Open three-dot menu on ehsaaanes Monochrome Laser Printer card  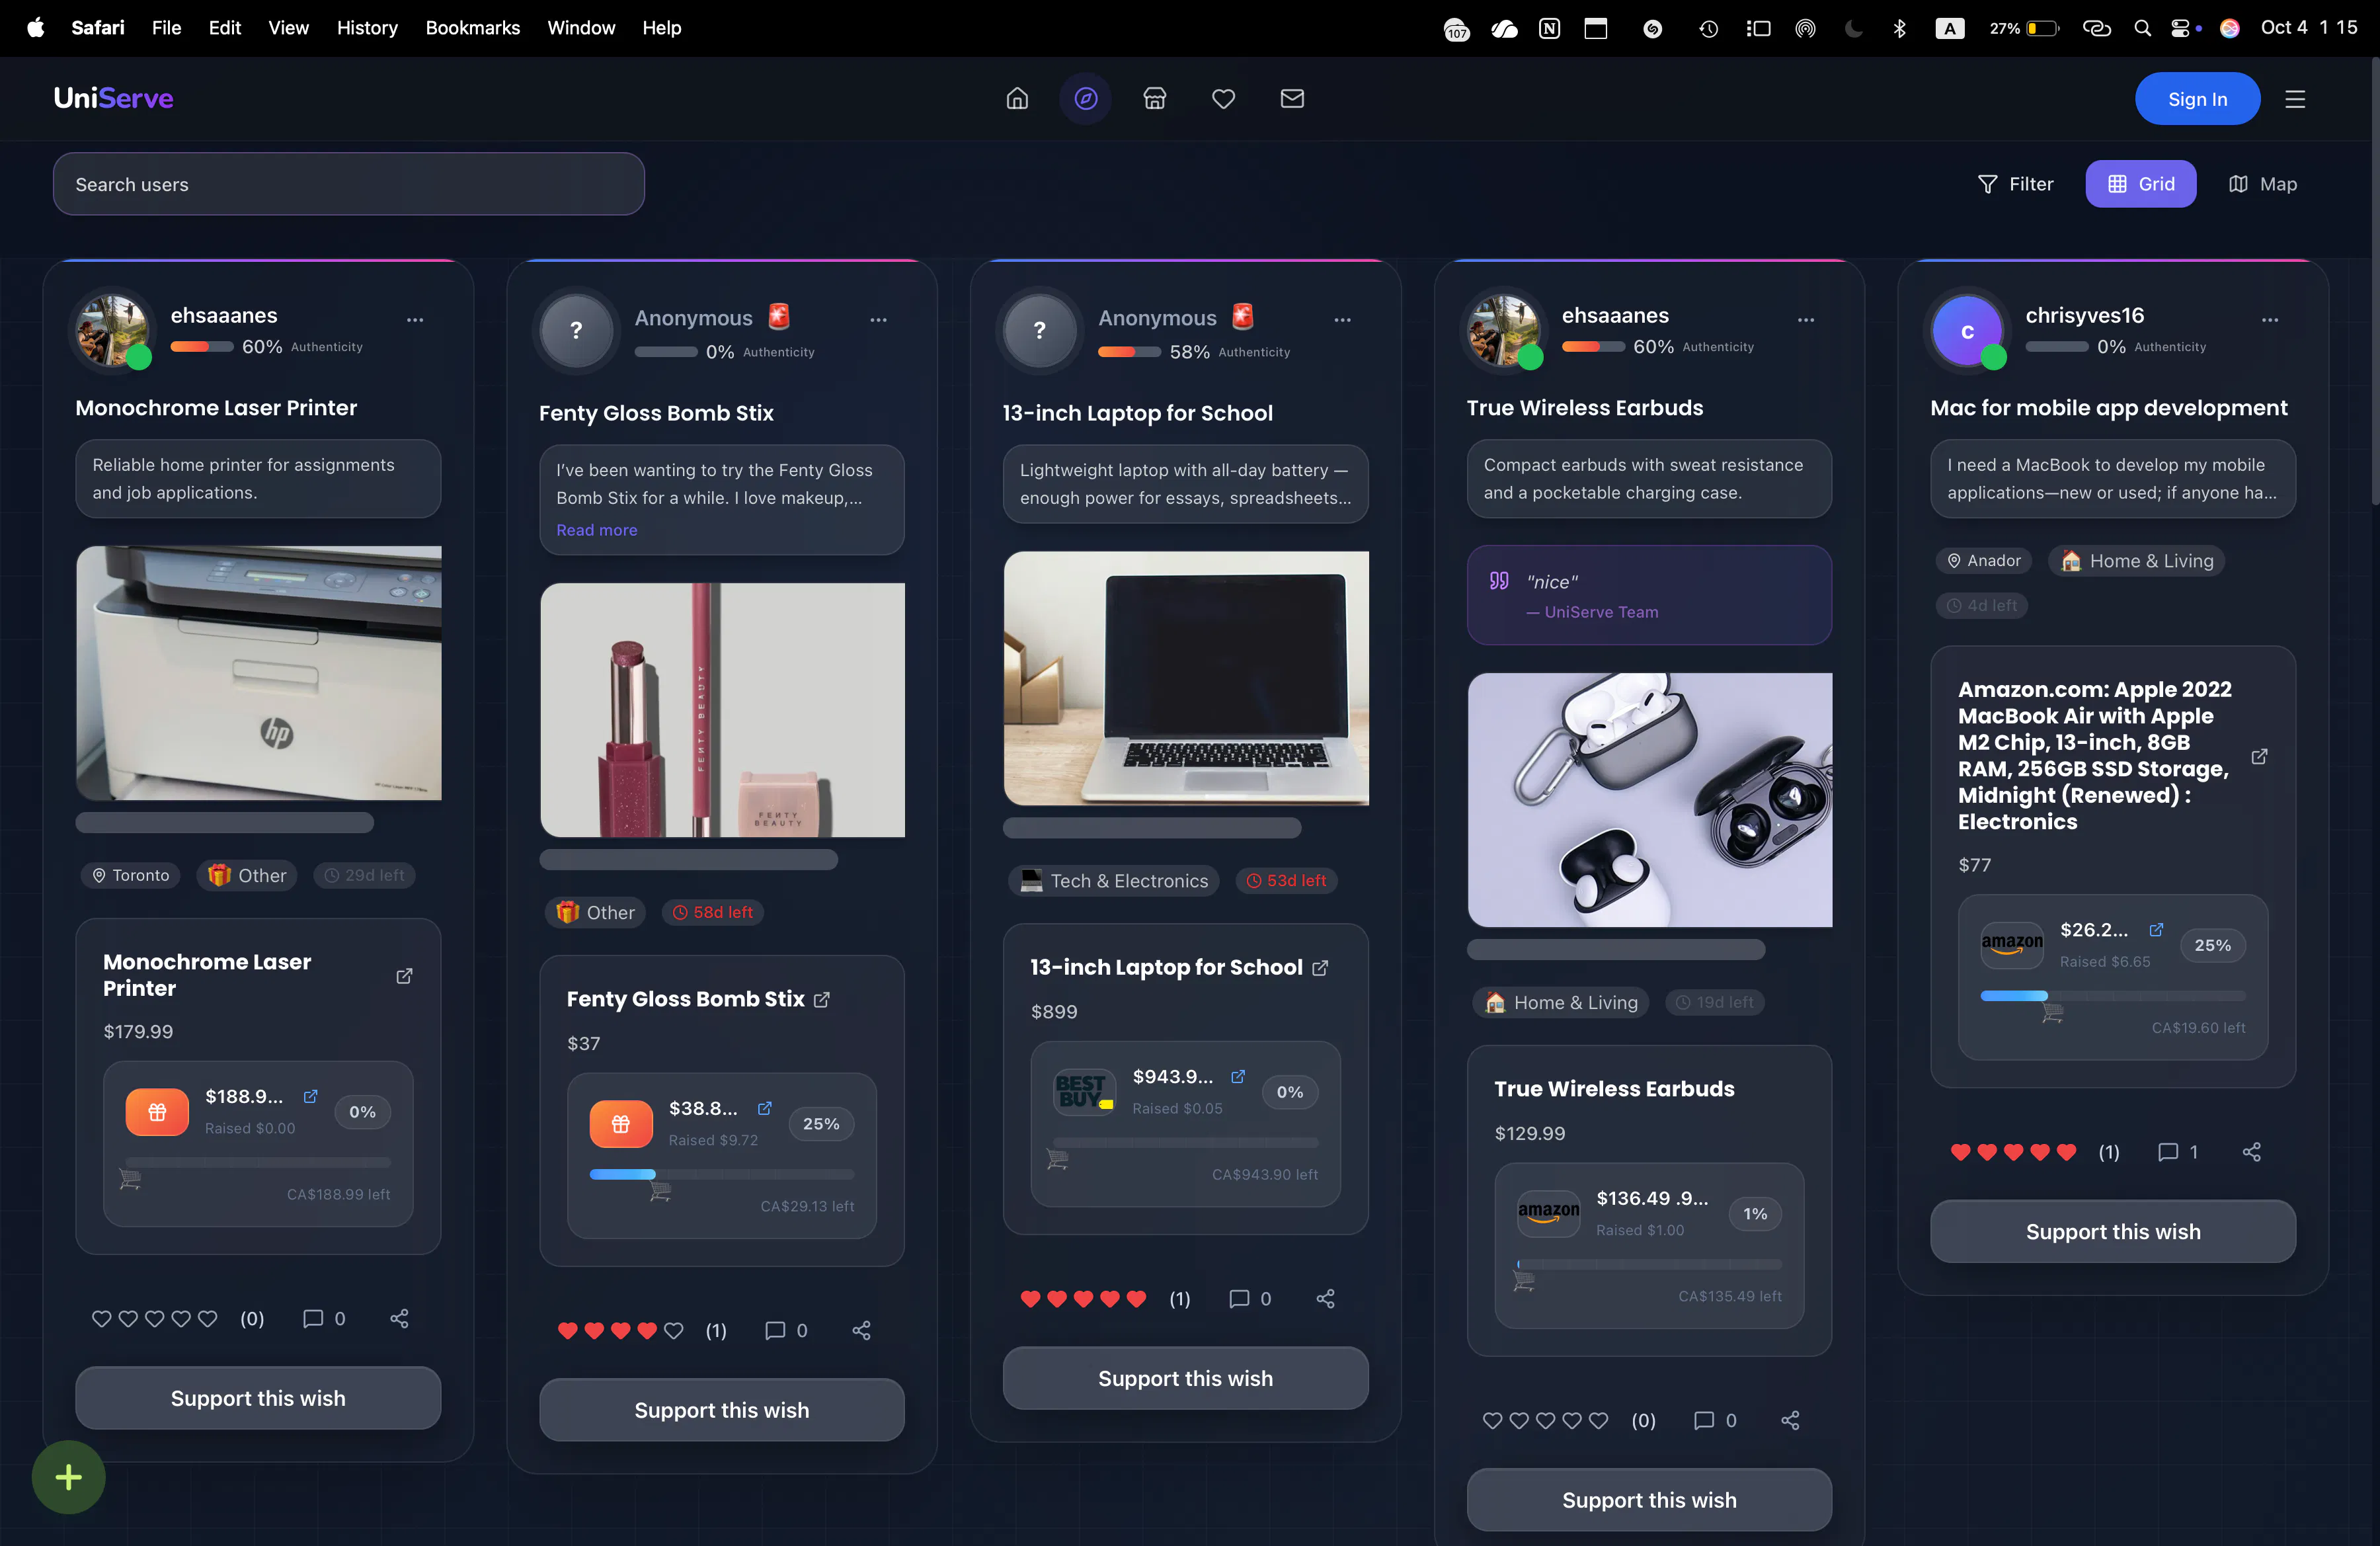tap(415, 320)
